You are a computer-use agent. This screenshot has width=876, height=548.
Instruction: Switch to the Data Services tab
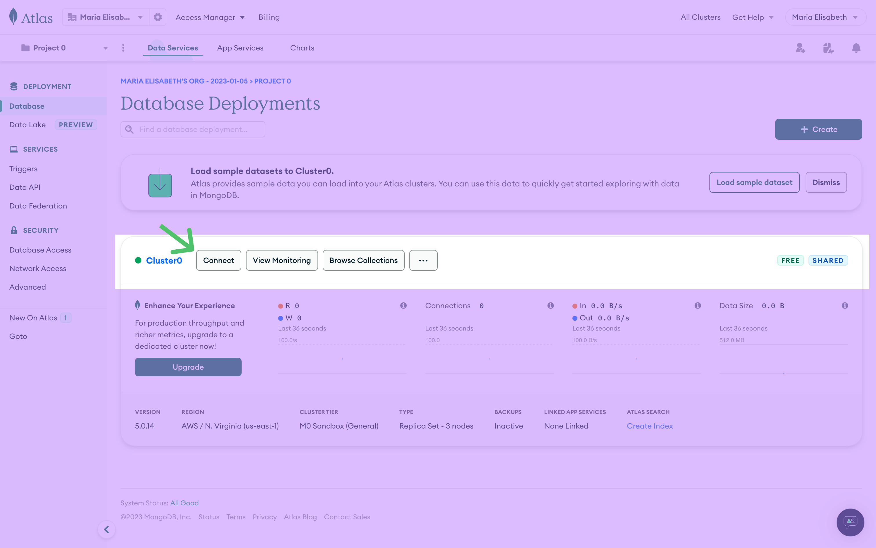pos(173,48)
